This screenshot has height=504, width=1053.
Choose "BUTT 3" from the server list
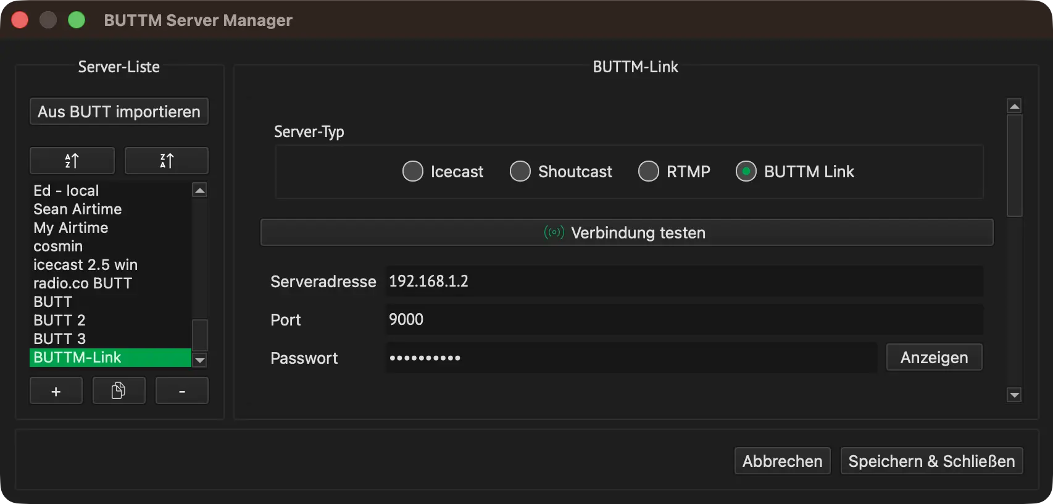110,338
